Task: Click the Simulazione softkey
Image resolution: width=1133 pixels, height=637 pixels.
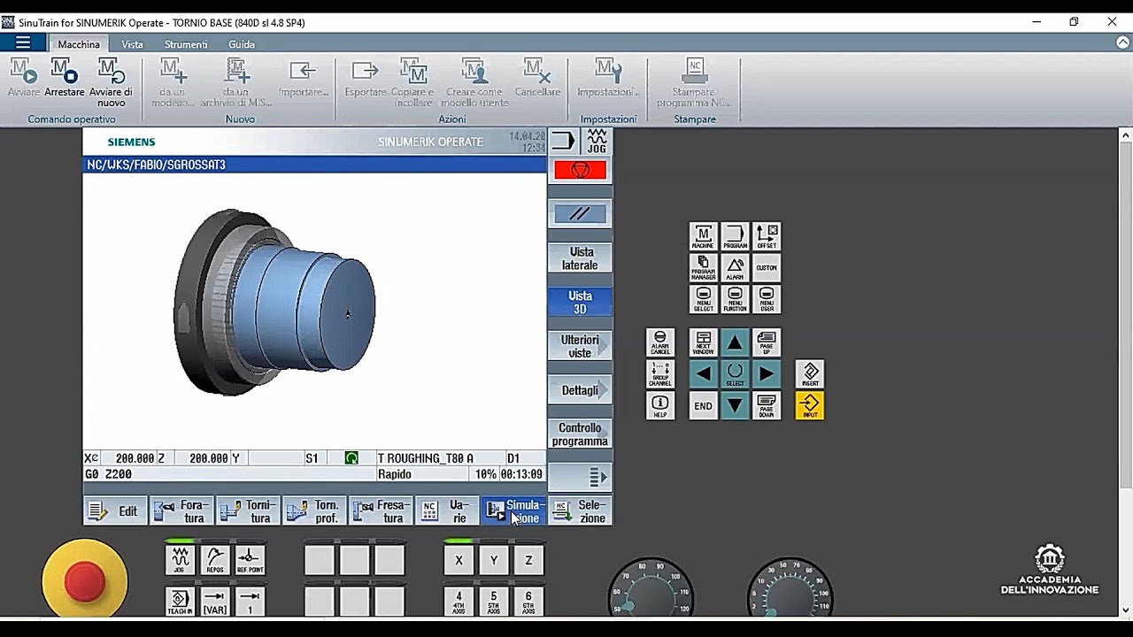Action: (513, 510)
